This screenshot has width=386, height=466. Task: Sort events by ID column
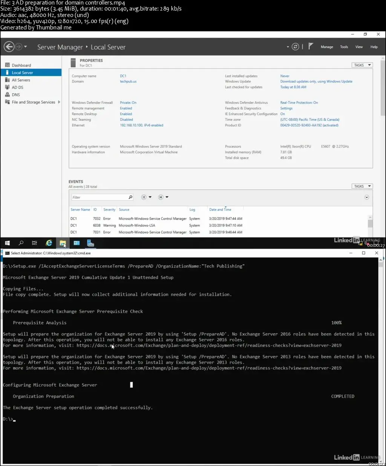(95, 209)
